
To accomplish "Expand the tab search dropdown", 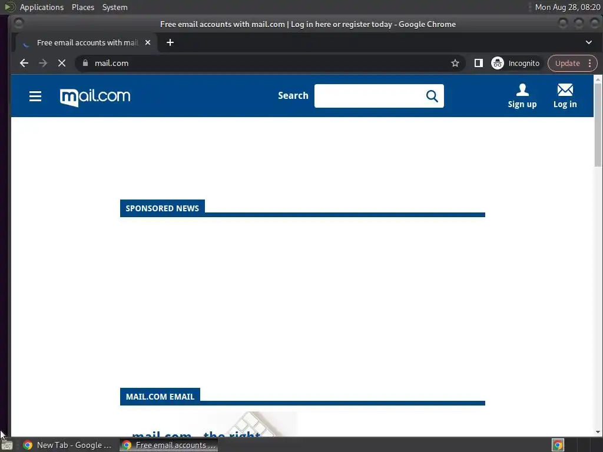I will click(x=589, y=42).
